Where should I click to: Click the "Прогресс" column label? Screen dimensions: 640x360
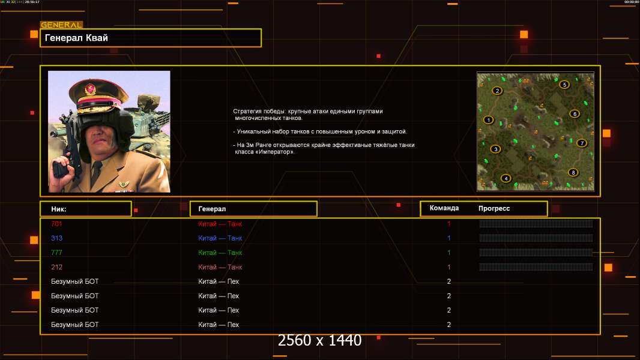(x=494, y=208)
